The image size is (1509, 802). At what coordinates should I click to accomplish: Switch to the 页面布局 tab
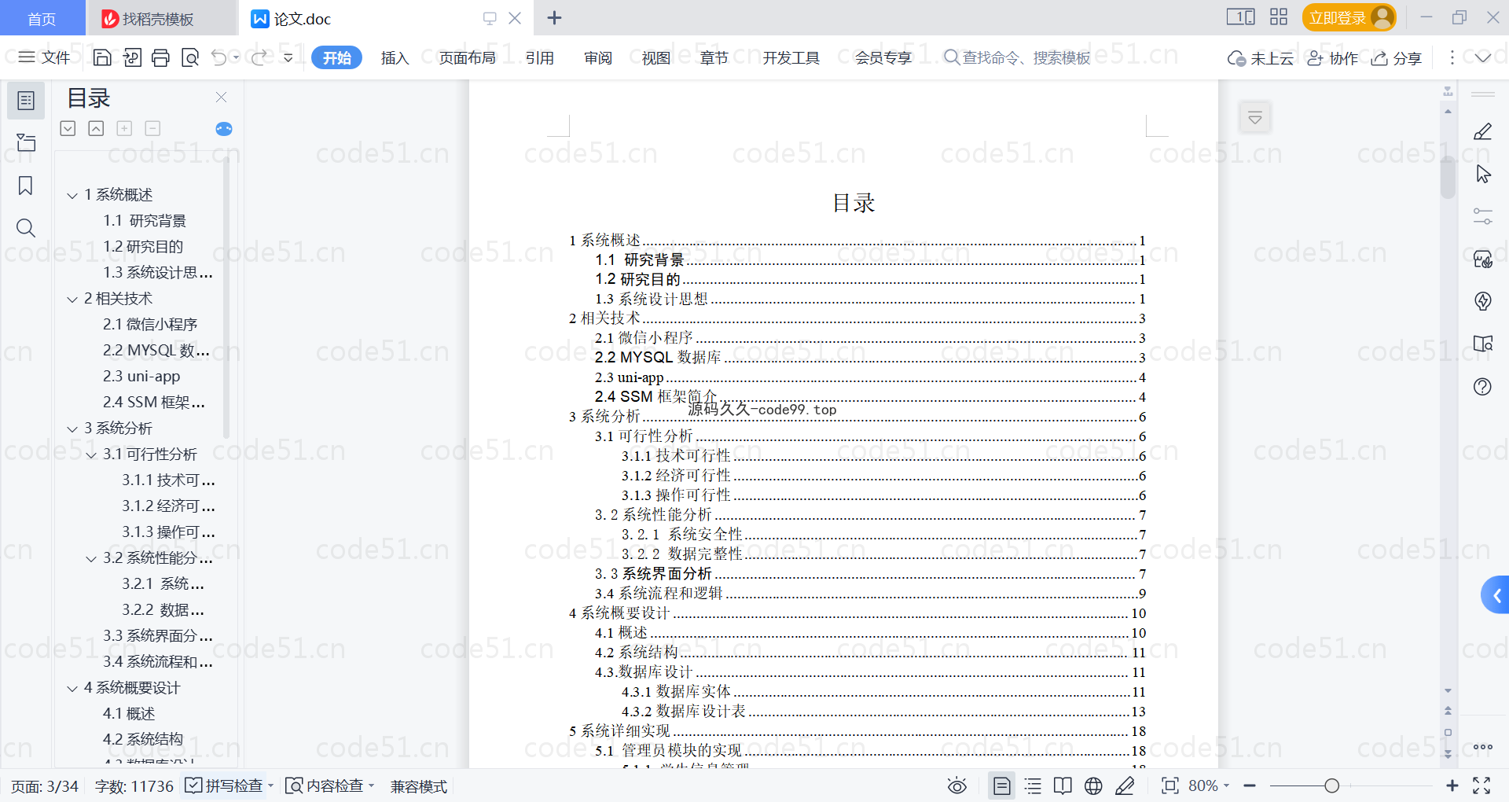pos(467,57)
